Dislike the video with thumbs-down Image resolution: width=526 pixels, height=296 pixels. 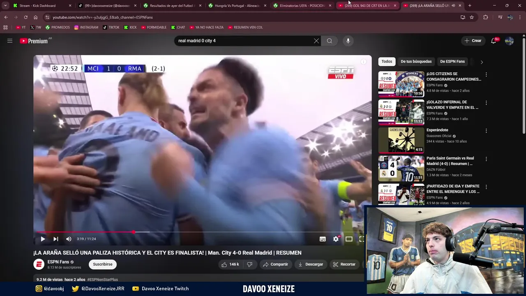pyautogui.click(x=249, y=264)
